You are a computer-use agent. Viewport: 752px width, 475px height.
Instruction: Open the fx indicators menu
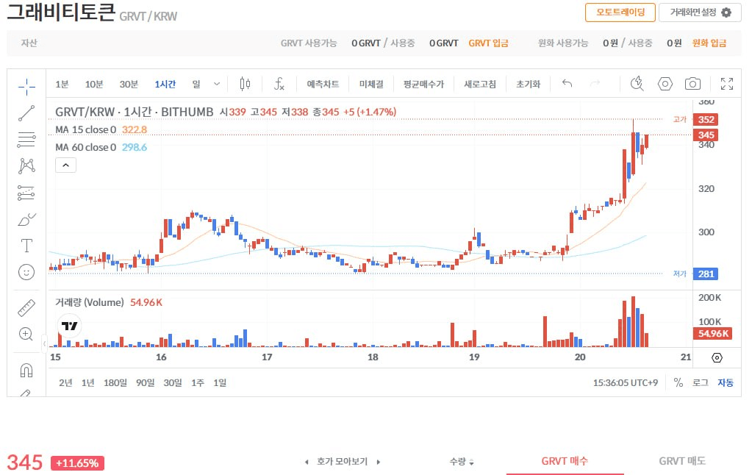[x=279, y=84]
